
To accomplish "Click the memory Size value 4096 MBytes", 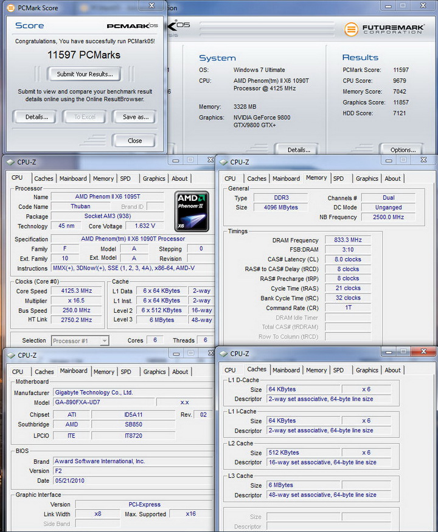I will click(280, 208).
